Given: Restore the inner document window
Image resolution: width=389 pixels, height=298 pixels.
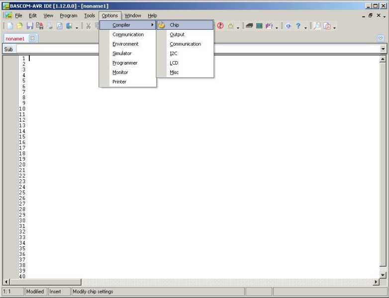Looking at the screenshot, I should (371, 15).
